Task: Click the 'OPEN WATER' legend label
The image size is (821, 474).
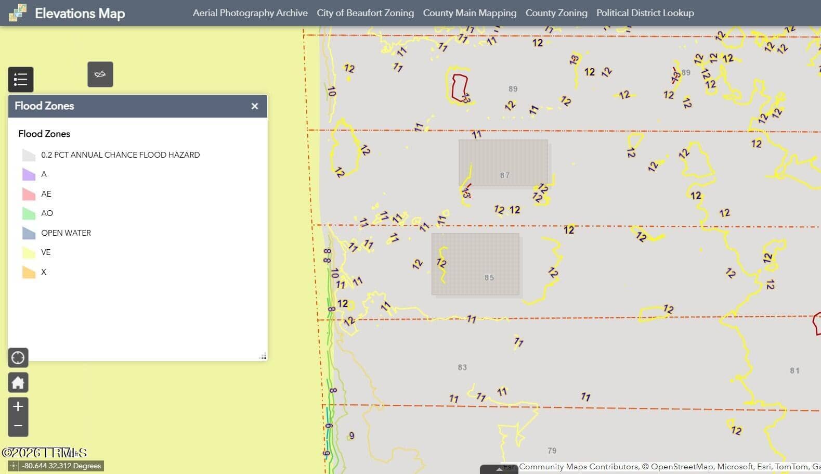Action: 66,233
